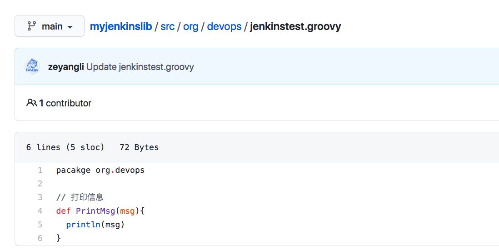This screenshot has width=499, height=251.
Task: Click the jenkinstest.groovy filename in breadcrumb
Action: (295, 26)
